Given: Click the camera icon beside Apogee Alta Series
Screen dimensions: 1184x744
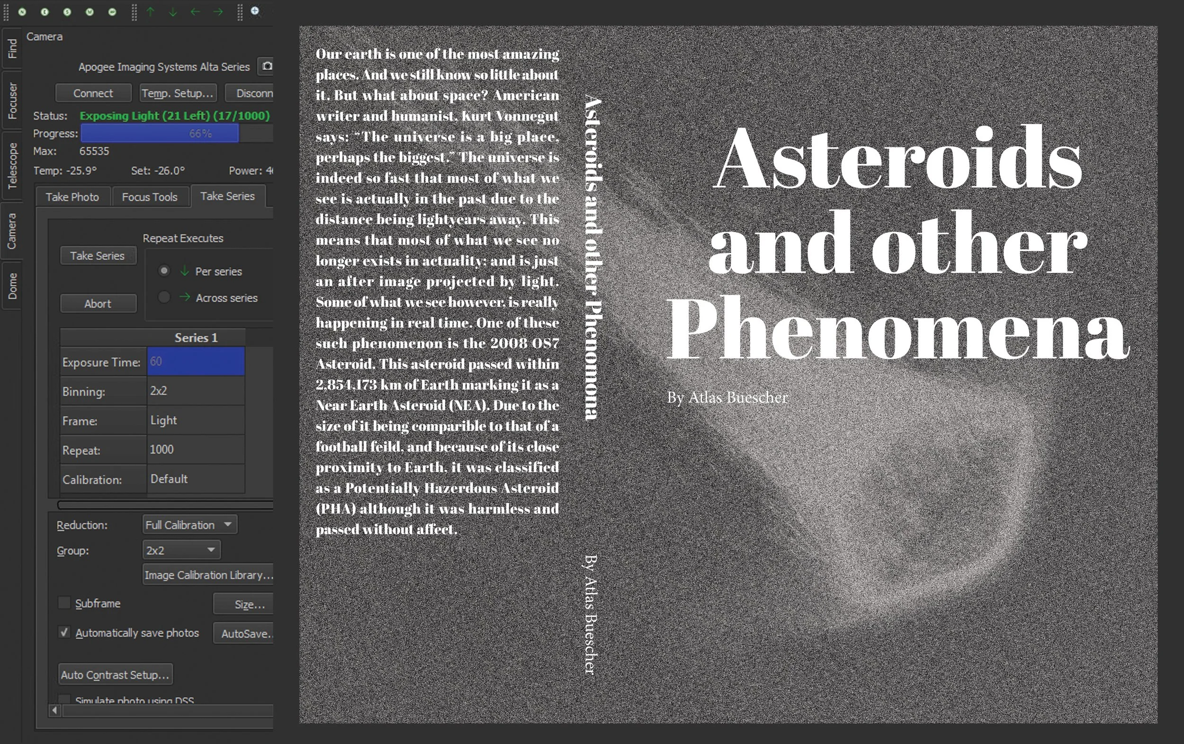Looking at the screenshot, I should tap(267, 66).
